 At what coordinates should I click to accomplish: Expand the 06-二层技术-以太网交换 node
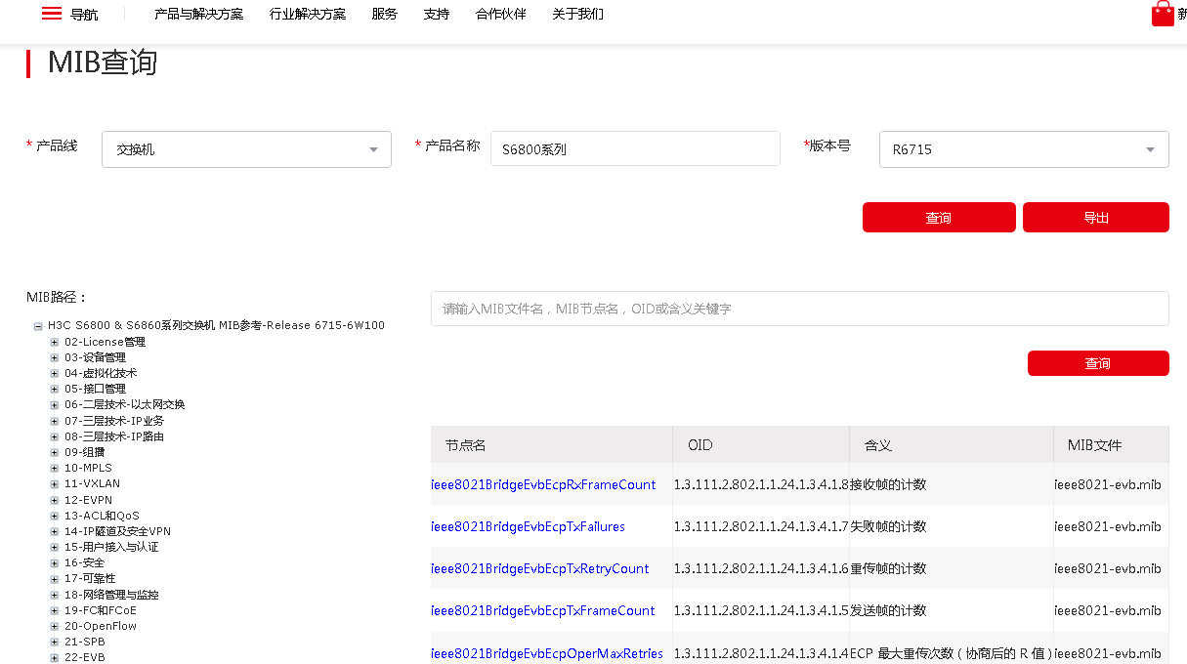[55, 405]
